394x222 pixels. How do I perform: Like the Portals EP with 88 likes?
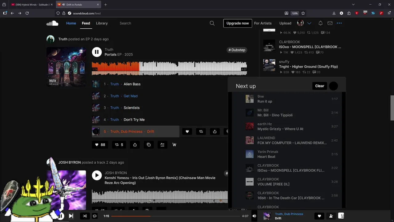pyautogui.click(x=100, y=145)
